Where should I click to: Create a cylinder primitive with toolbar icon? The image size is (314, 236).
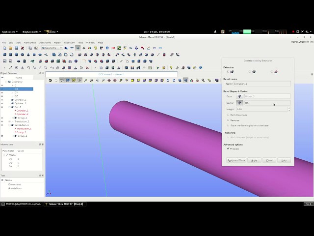(11, 55)
